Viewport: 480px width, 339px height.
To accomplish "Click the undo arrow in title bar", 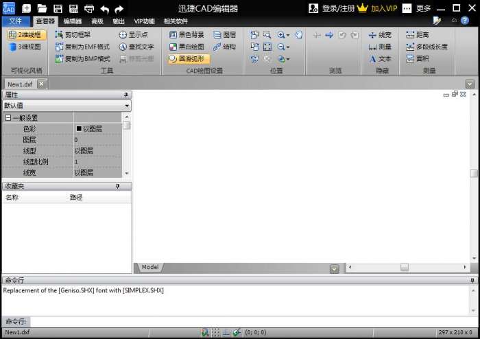I will pyautogui.click(x=104, y=9).
